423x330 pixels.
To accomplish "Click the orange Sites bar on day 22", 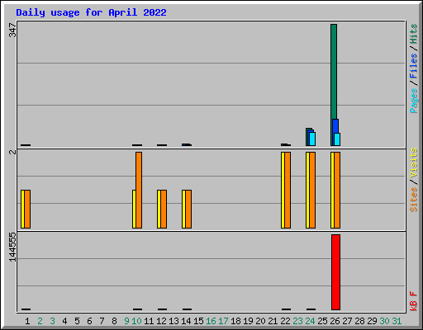I will (288, 190).
